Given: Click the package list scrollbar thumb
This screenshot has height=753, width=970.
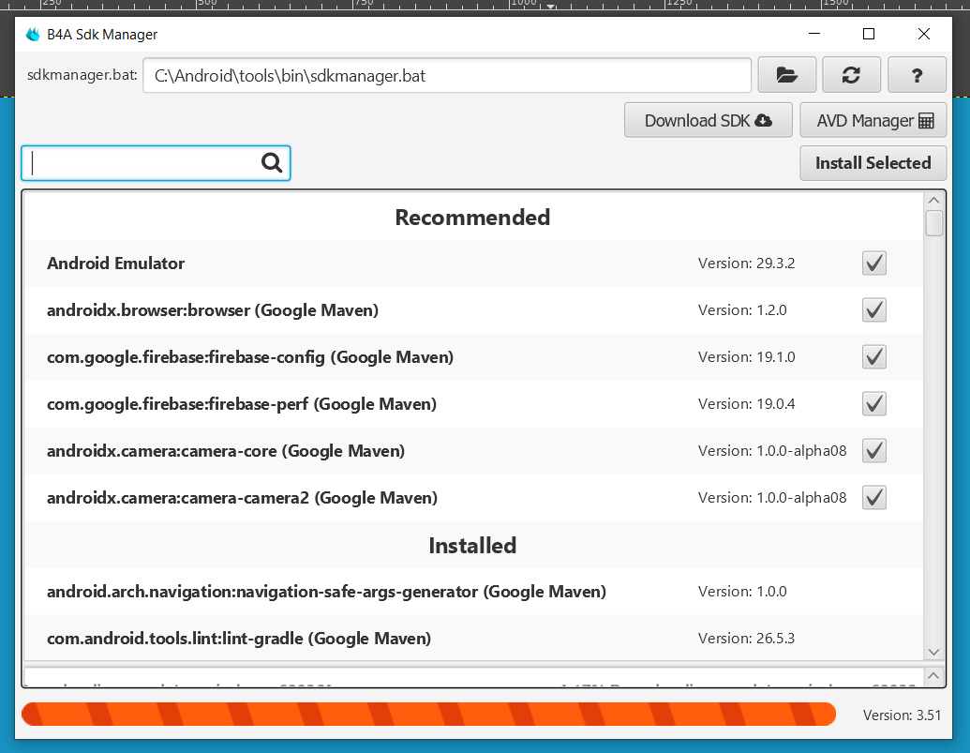Looking at the screenshot, I should coord(933,223).
